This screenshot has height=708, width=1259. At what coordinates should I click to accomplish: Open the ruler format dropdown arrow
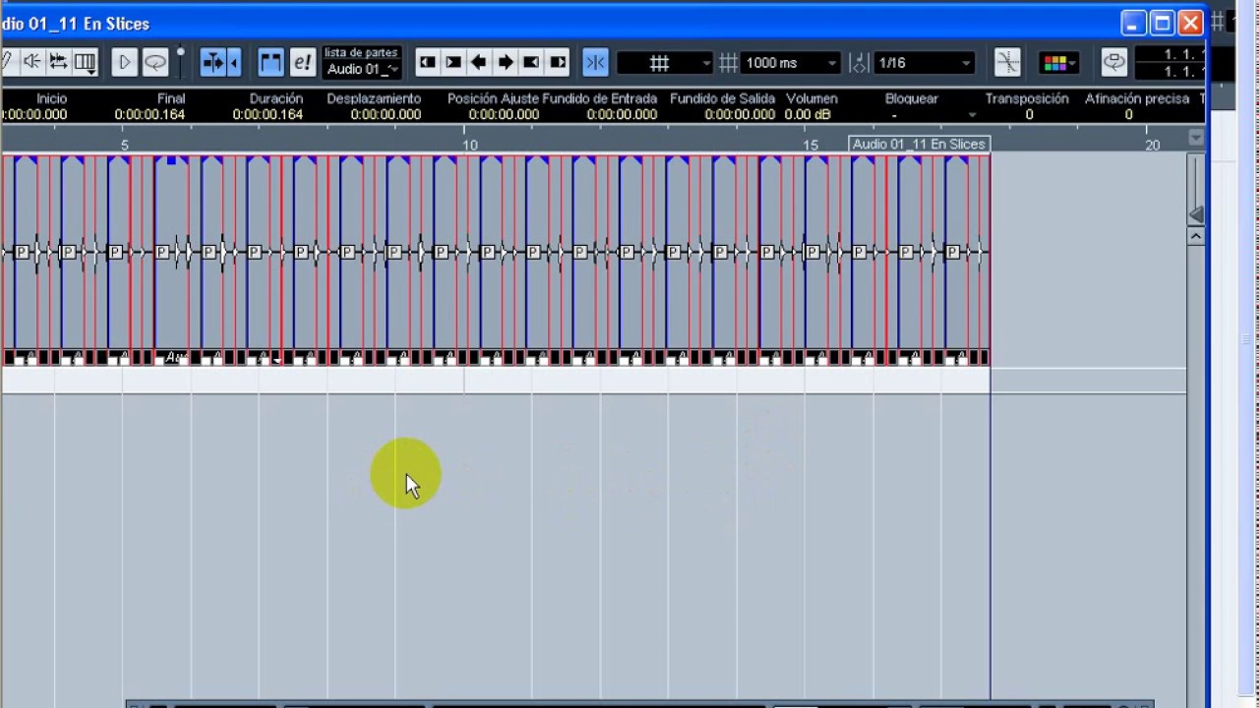pyautogui.click(x=1196, y=139)
